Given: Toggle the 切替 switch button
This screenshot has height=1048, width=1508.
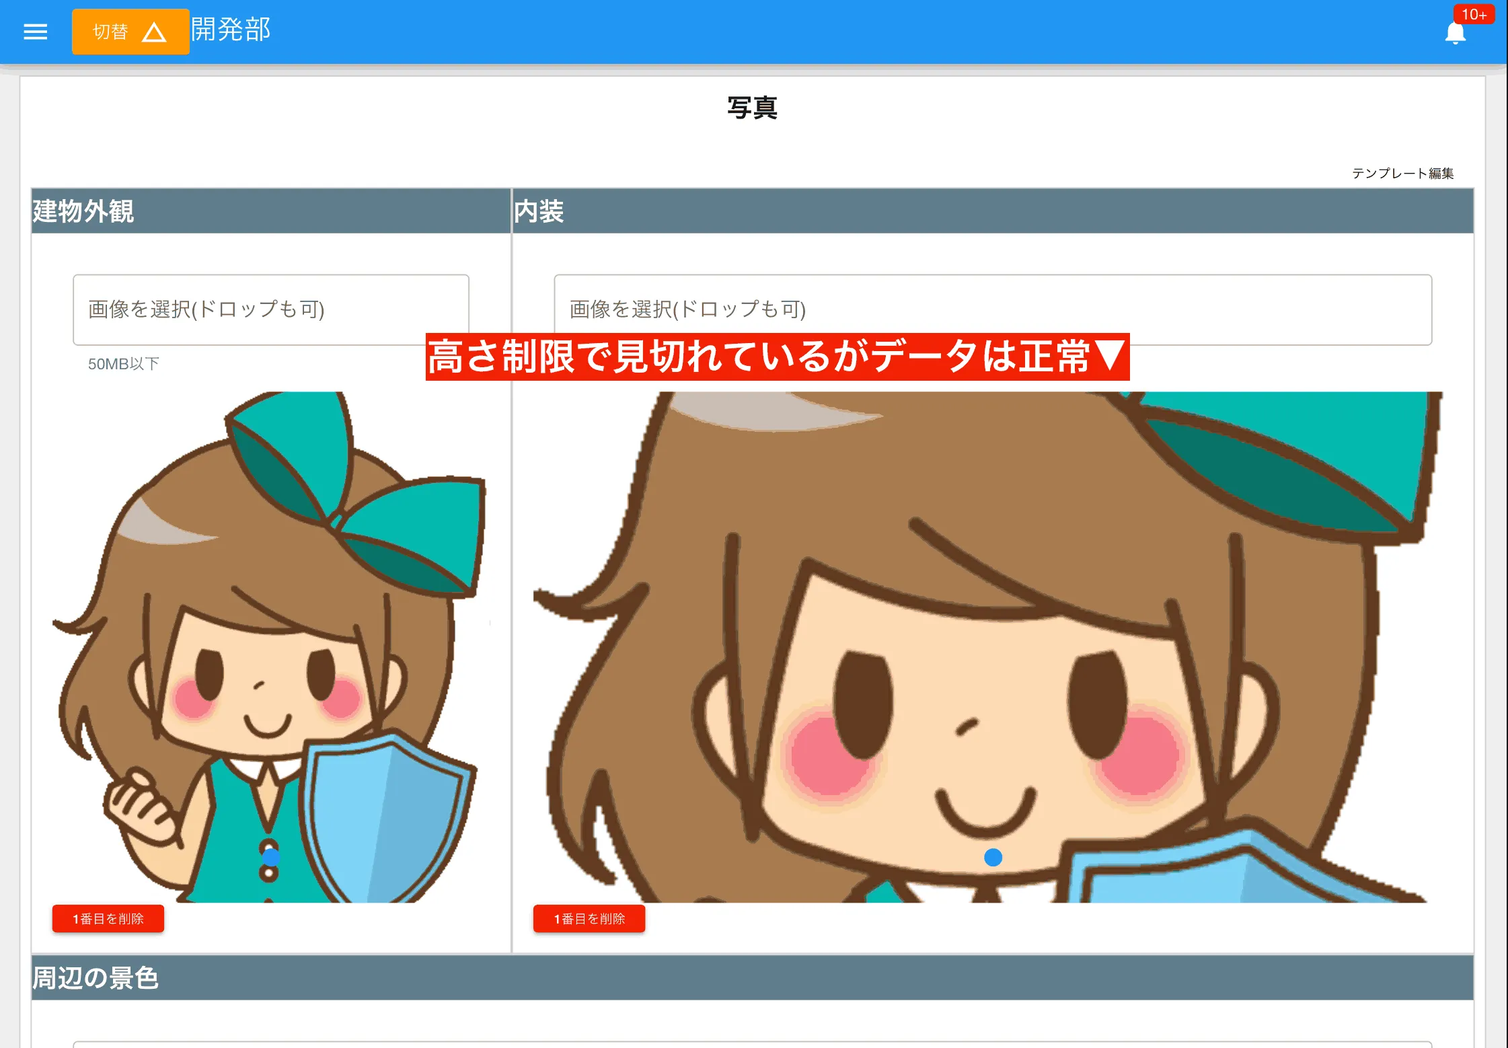Looking at the screenshot, I should pyautogui.click(x=130, y=32).
